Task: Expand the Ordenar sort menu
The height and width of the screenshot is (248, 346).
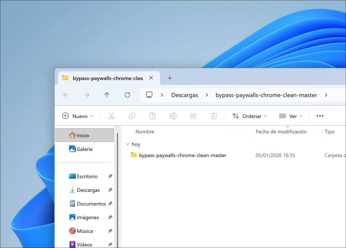Action: (250, 116)
